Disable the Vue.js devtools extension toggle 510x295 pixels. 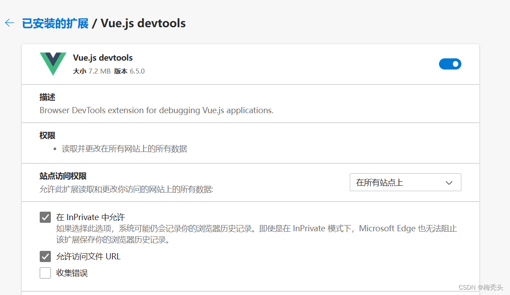(450, 64)
